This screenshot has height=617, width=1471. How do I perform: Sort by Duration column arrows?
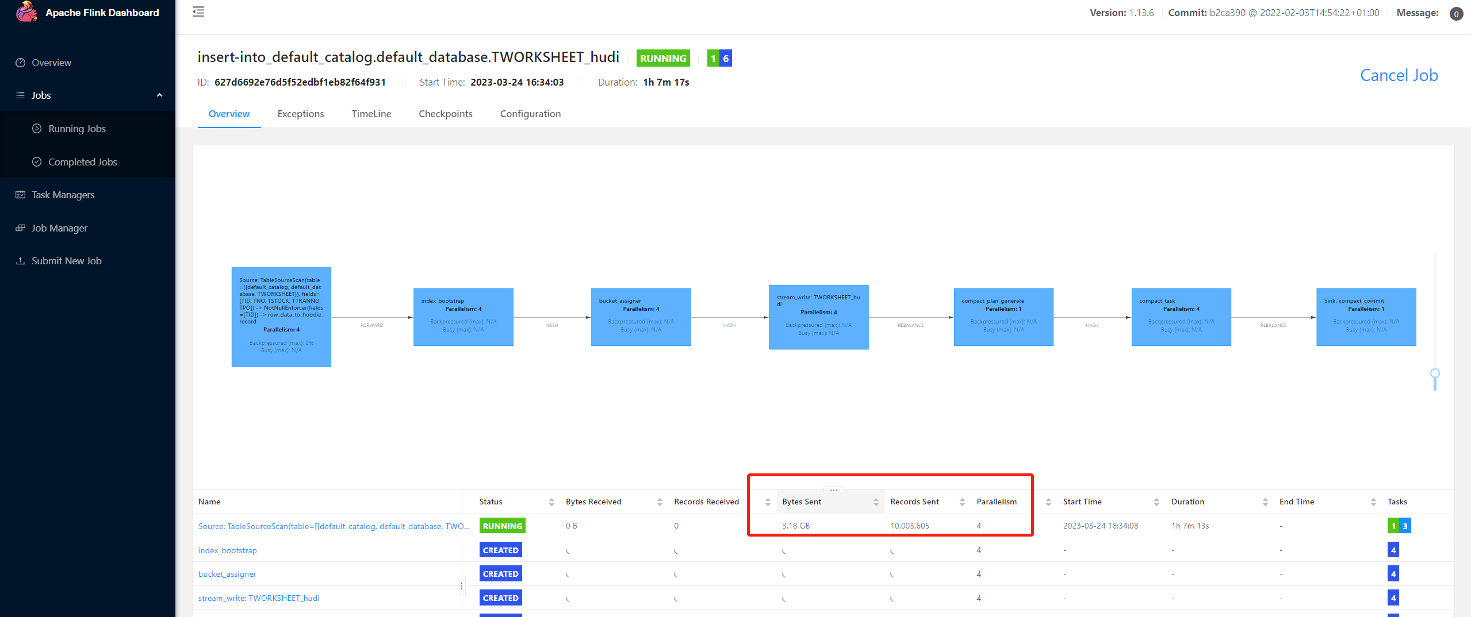(x=1265, y=502)
